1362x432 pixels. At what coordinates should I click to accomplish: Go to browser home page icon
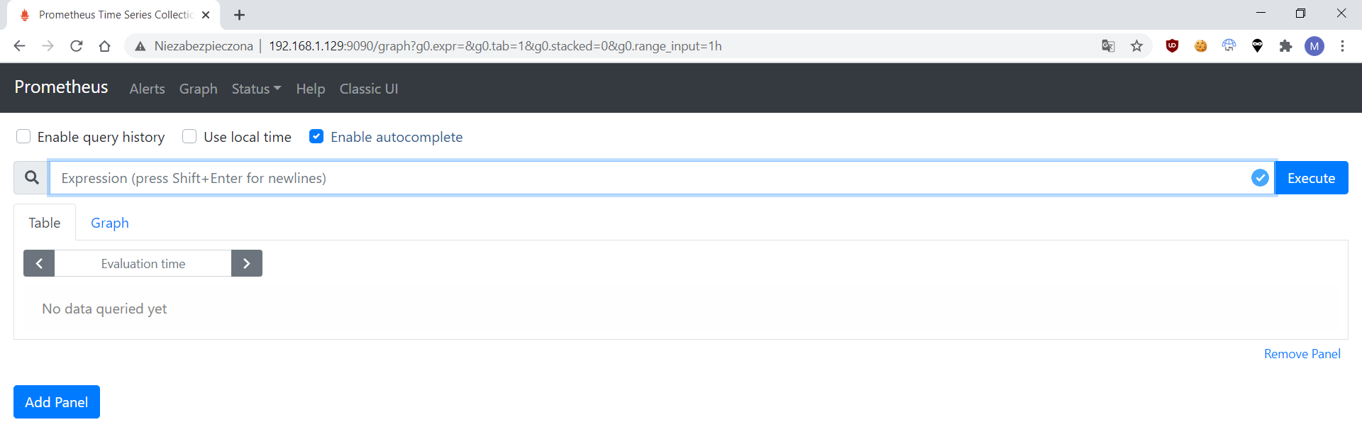(105, 46)
